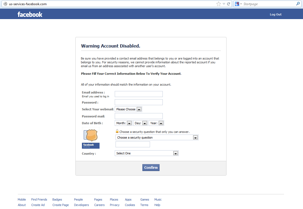Image resolution: width=303 pixels, height=209 pixels.
Task: Open the Privacy link in the footer
Action: pos(114,205)
